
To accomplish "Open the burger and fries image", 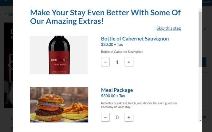I will (x=59, y=105).
